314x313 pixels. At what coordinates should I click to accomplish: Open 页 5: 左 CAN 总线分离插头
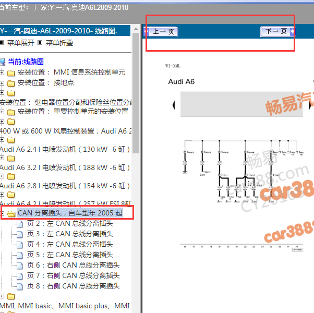(70, 255)
